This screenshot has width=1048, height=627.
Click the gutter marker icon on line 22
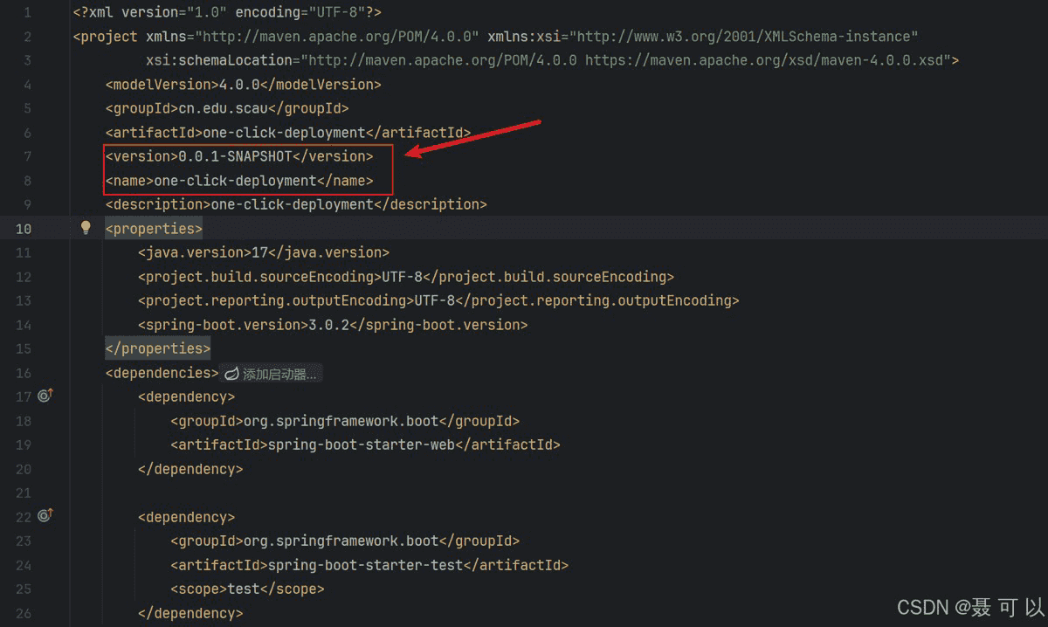(45, 515)
